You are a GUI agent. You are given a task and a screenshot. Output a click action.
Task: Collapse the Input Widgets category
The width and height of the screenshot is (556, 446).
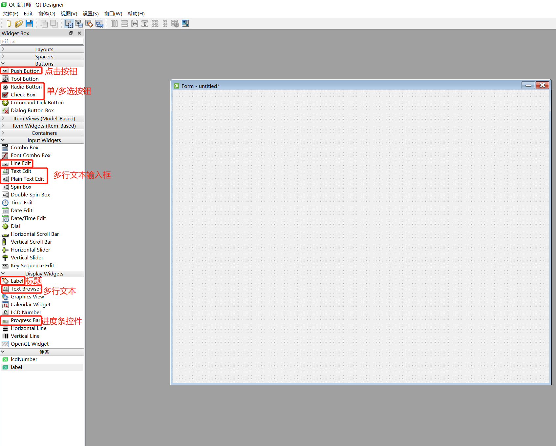pyautogui.click(x=42, y=140)
